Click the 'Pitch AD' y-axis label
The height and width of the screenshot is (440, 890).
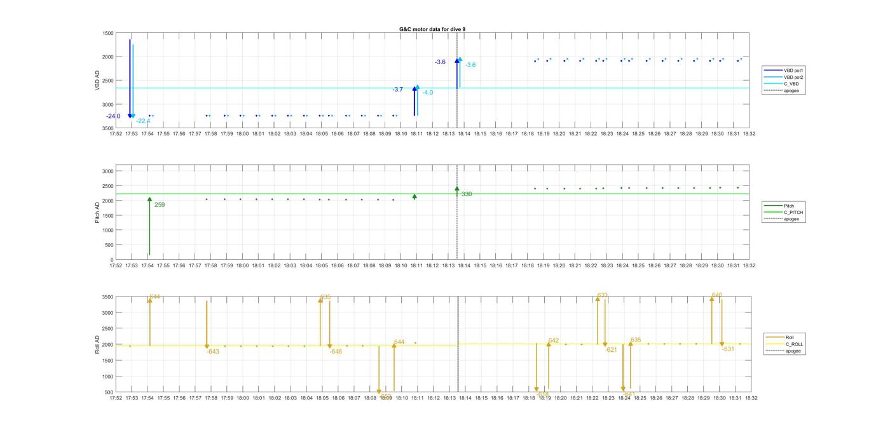click(98, 213)
